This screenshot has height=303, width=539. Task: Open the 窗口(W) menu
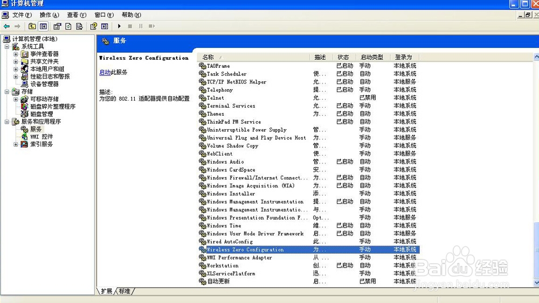(x=104, y=15)
